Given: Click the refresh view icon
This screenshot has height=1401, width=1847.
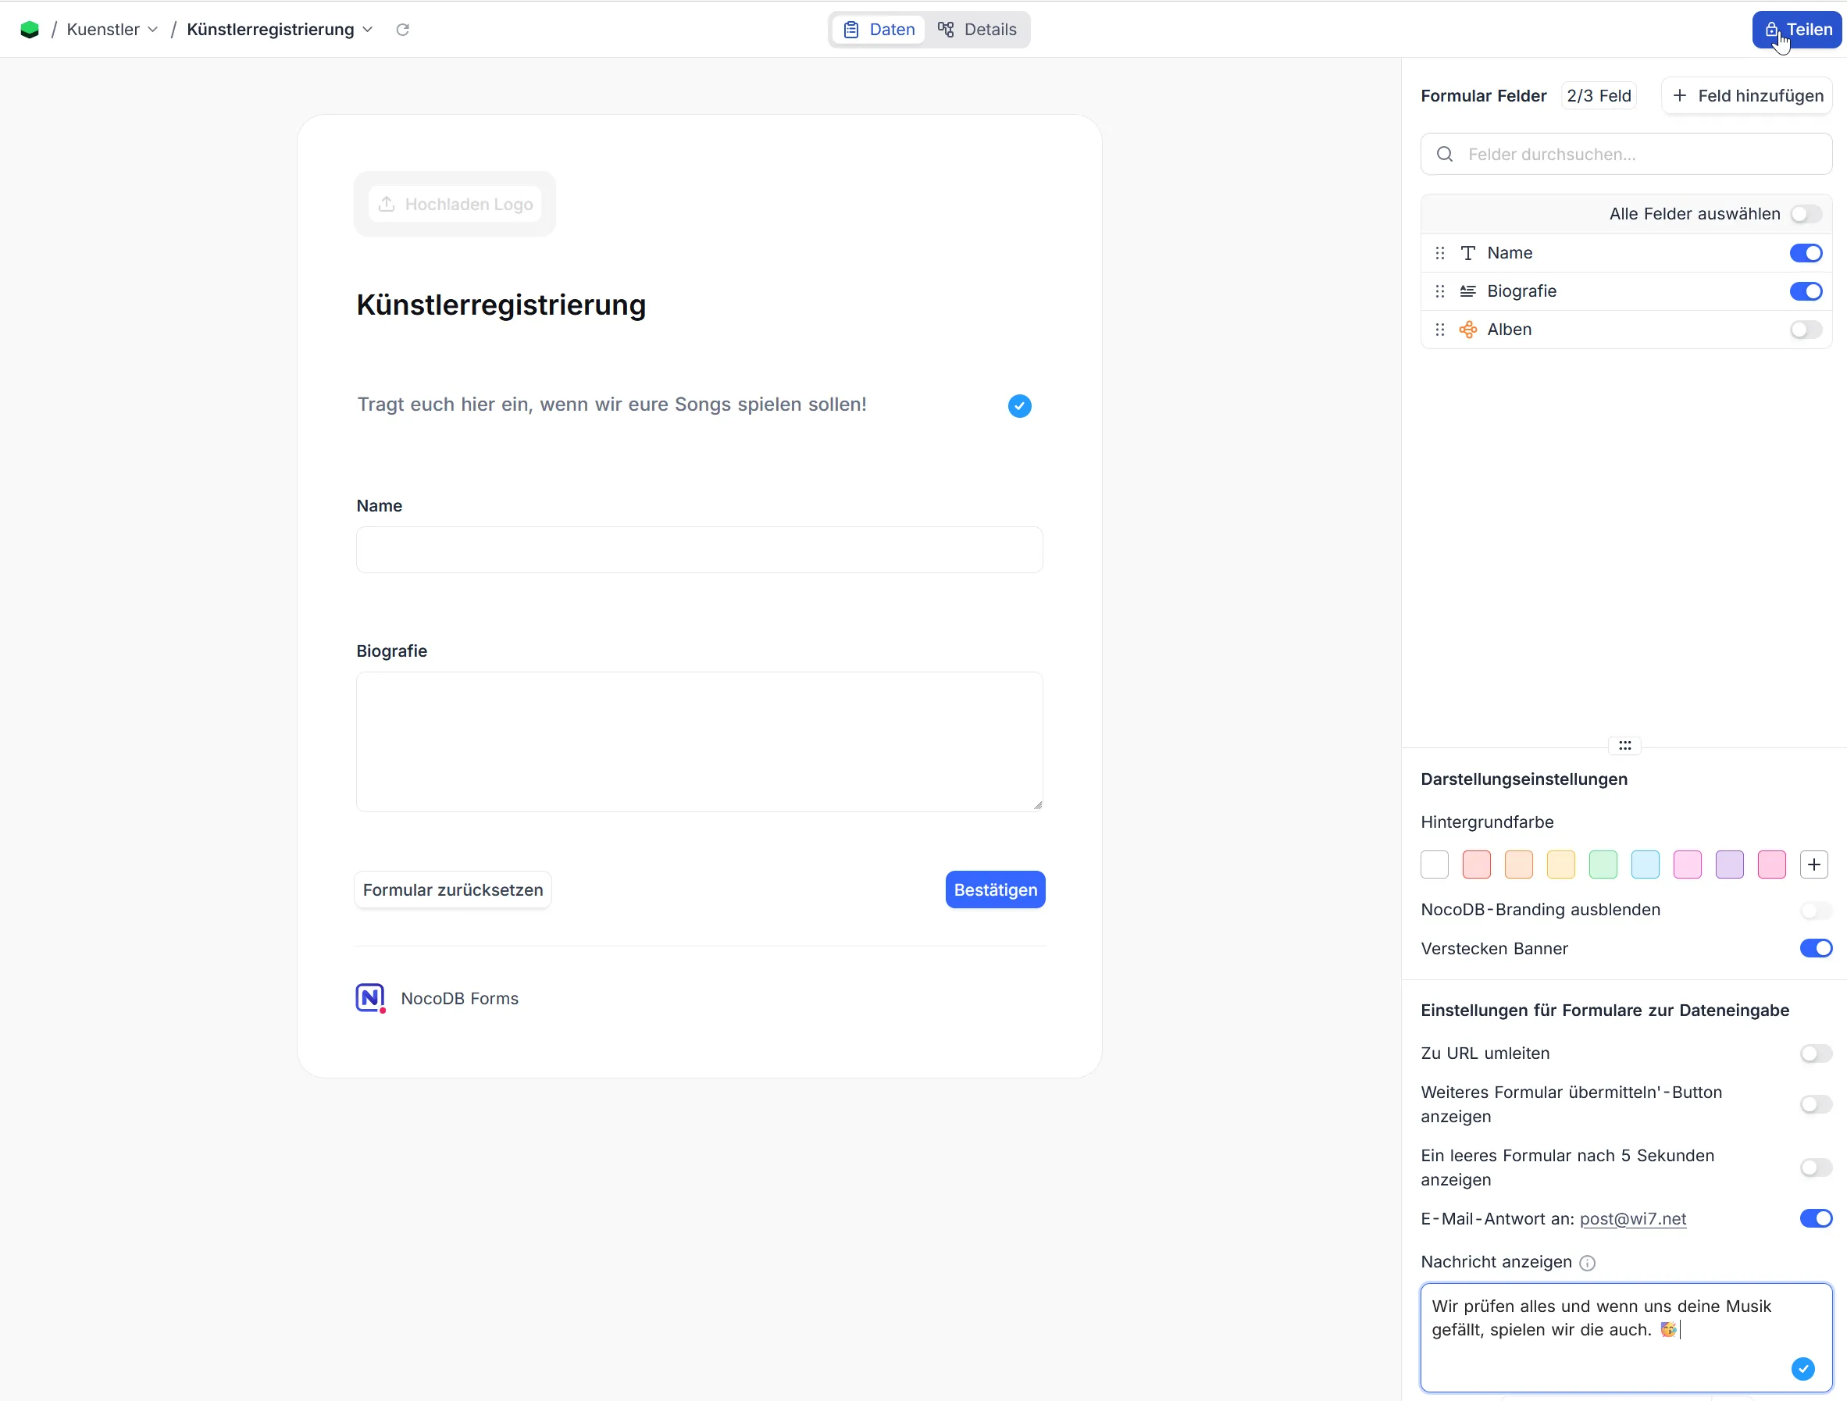Looking at the screenshot, I should 402,30.
